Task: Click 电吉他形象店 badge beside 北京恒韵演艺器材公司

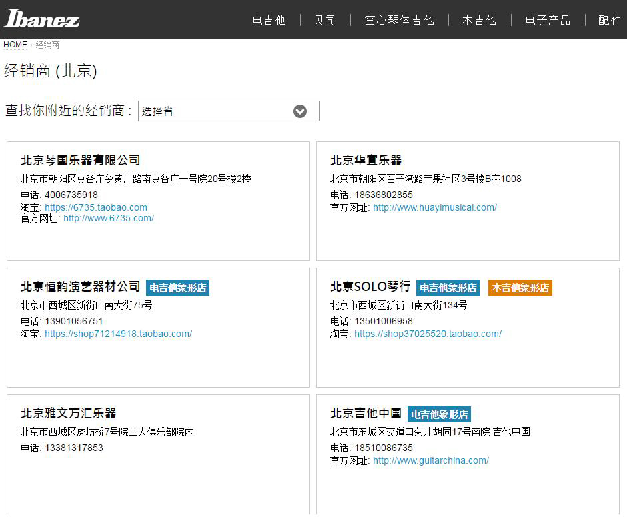Action: 177,288
